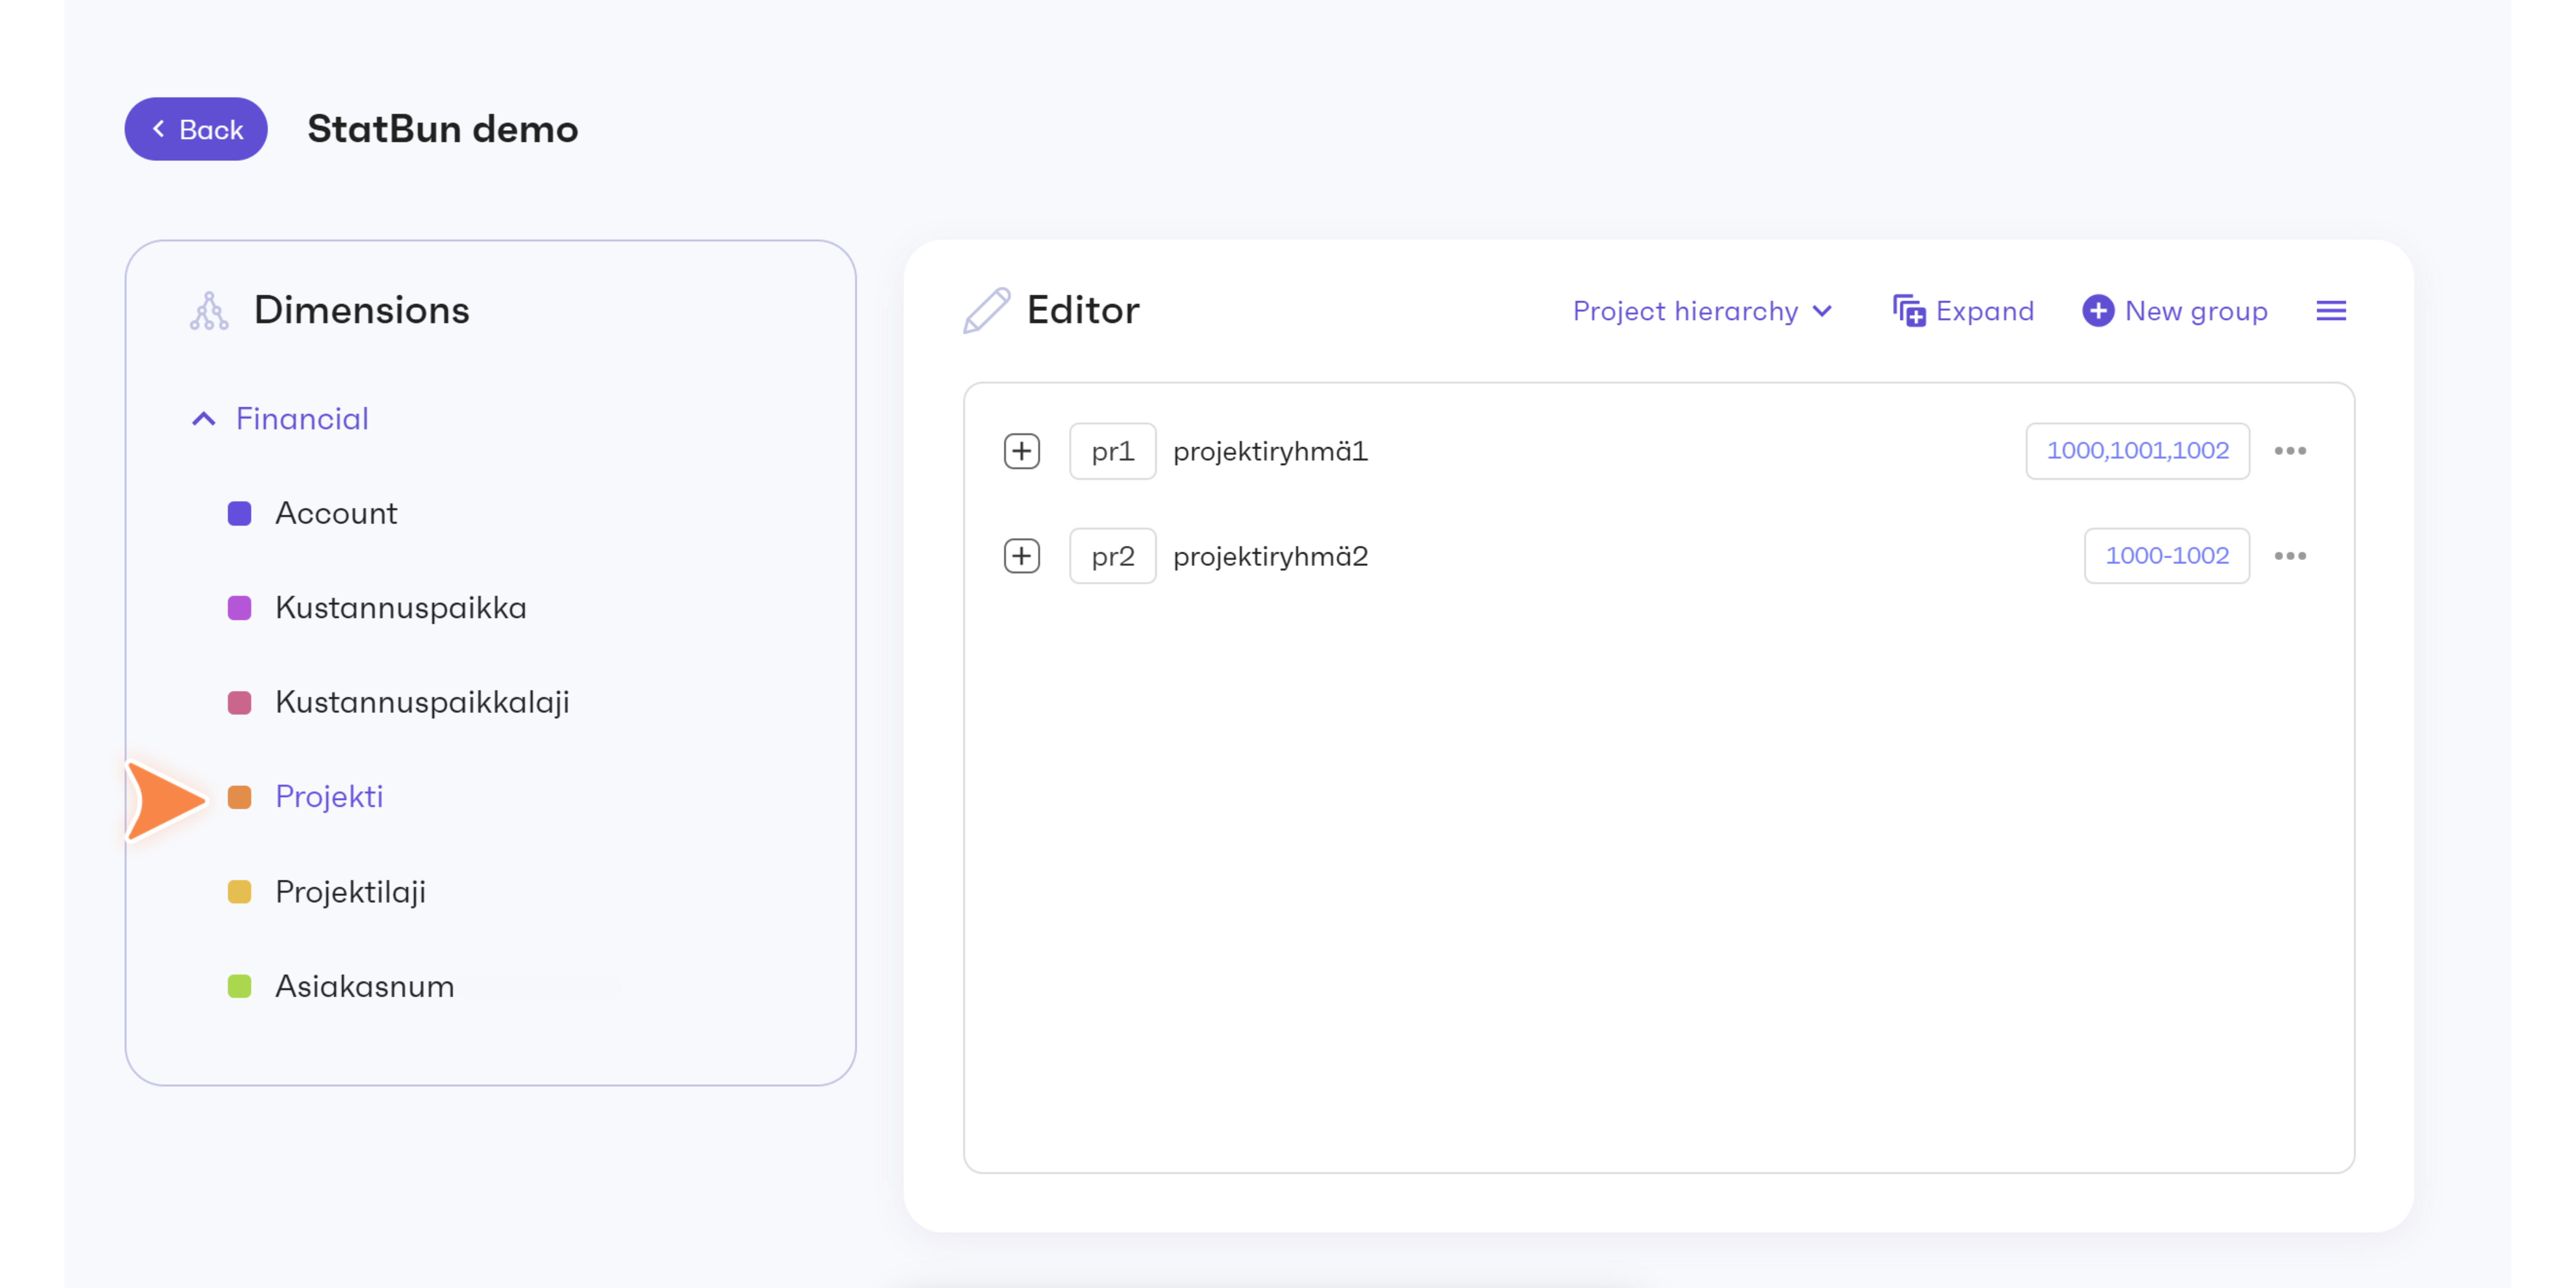Click the Expand label
This screenshot has width=2576, height=1288.
pos(1985,311)
